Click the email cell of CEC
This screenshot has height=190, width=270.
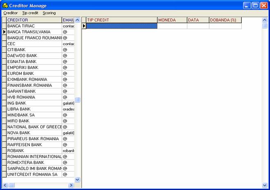tap(68, 44)
